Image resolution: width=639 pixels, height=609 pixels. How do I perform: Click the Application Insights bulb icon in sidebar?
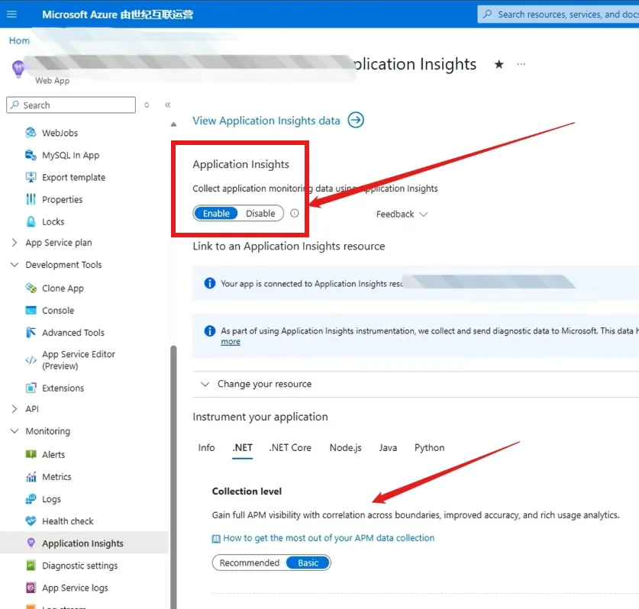pyautogui.click(x=31, y=543)
